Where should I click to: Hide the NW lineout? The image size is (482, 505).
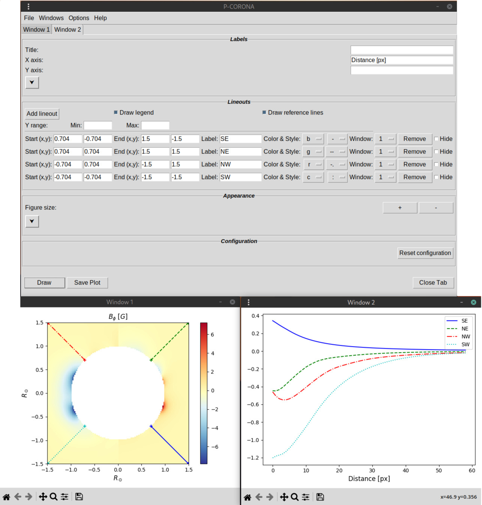pos(436,165)
